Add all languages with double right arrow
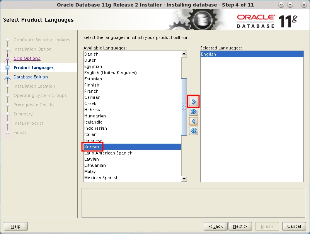 194,112
